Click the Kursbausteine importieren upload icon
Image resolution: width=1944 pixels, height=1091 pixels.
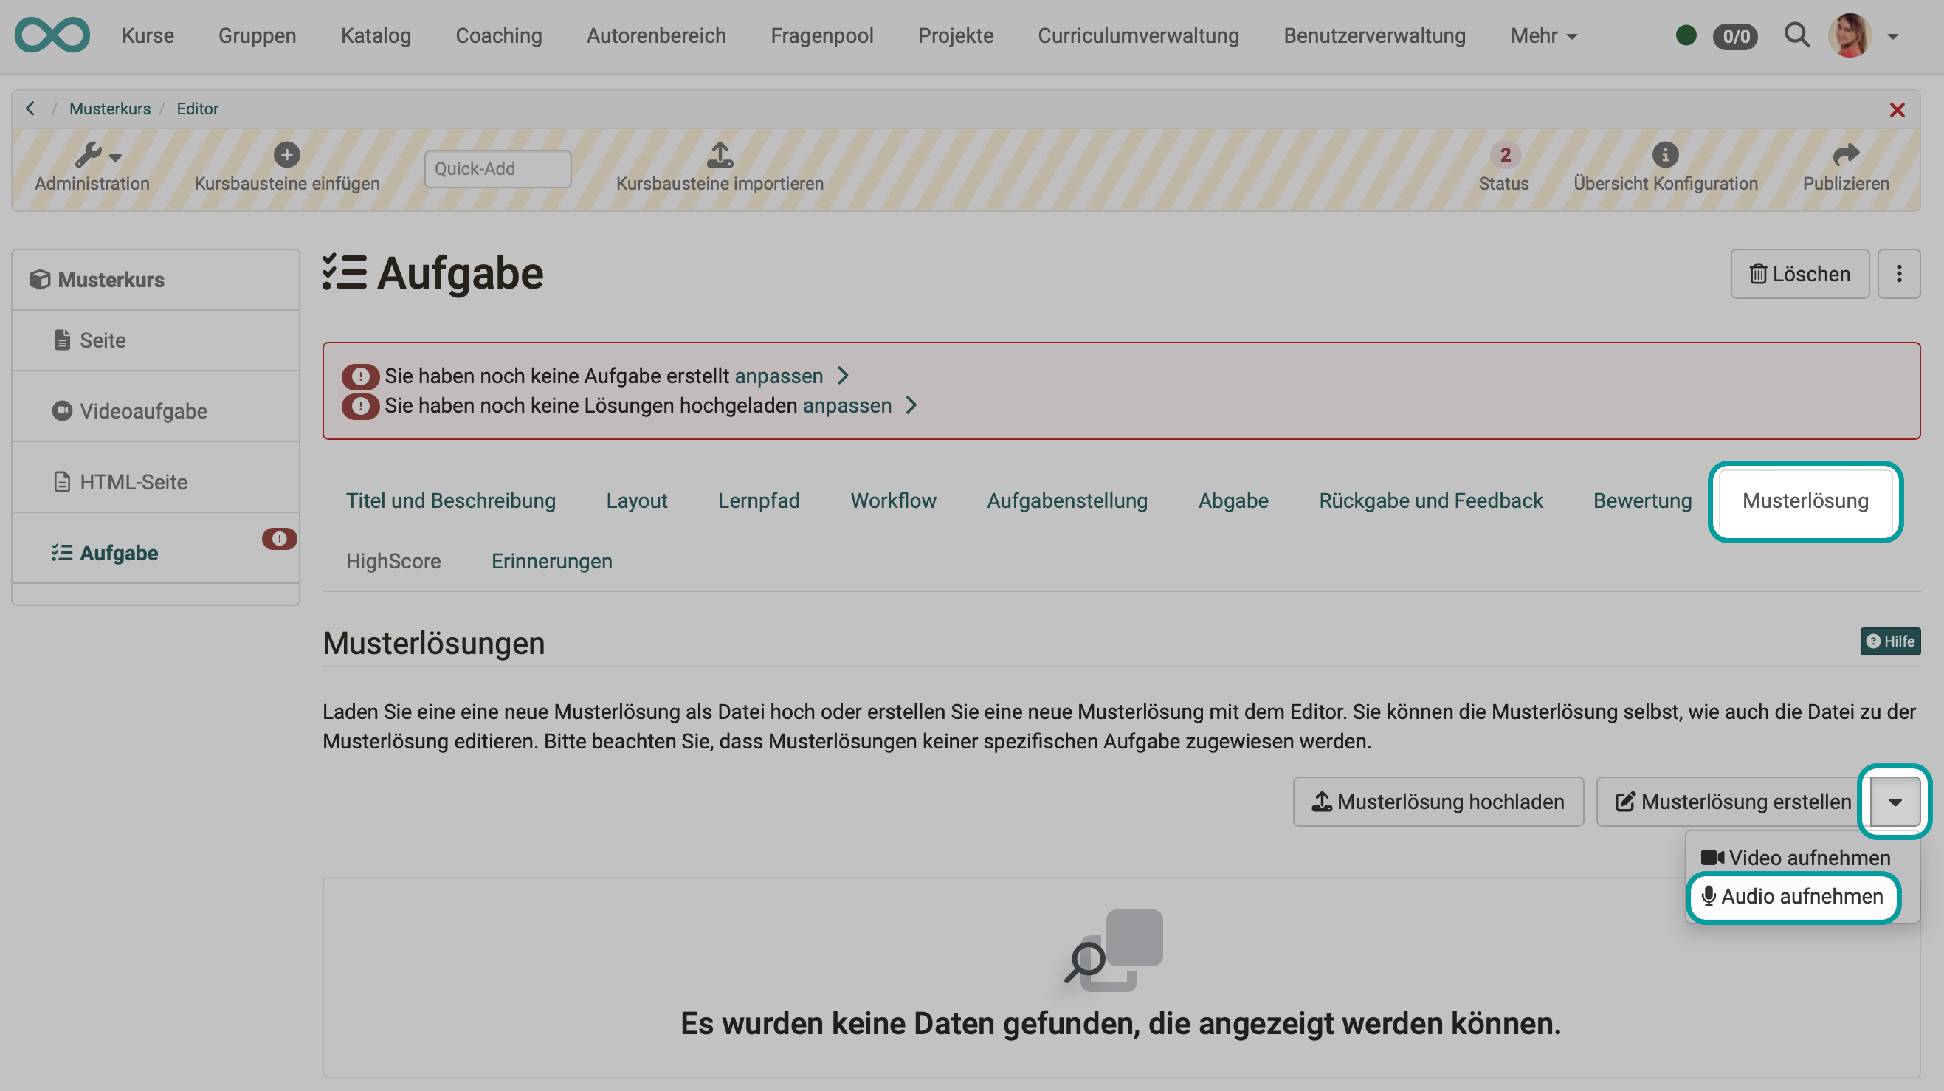(x=720, y=156)
